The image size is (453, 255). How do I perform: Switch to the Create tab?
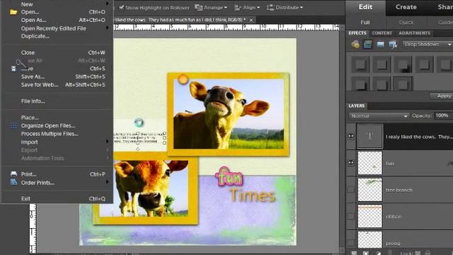(406, 7)
